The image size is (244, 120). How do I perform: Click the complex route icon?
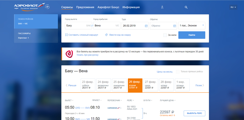(66, 35)
